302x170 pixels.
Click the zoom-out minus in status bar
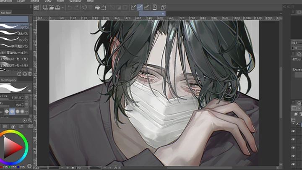62,168
